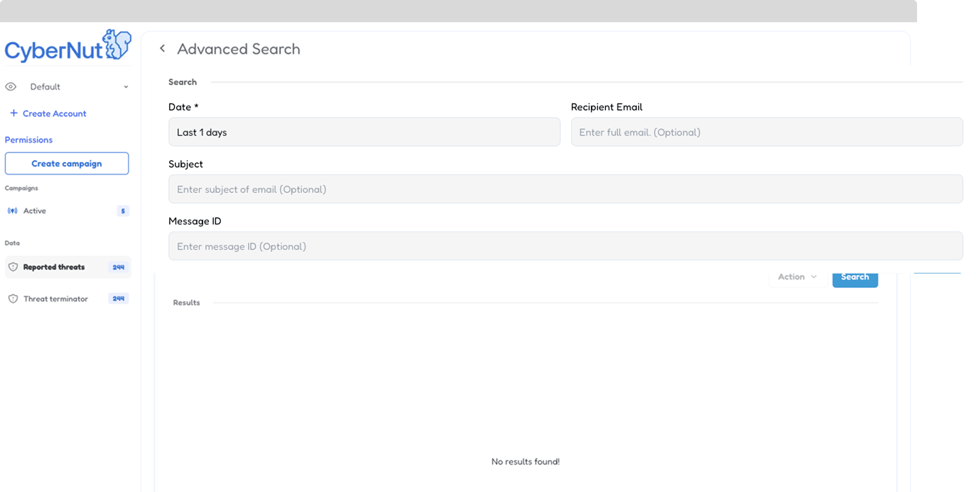Click the Reported threats 244 badge
The image size is (976, 492).
[x=119, y=267]
